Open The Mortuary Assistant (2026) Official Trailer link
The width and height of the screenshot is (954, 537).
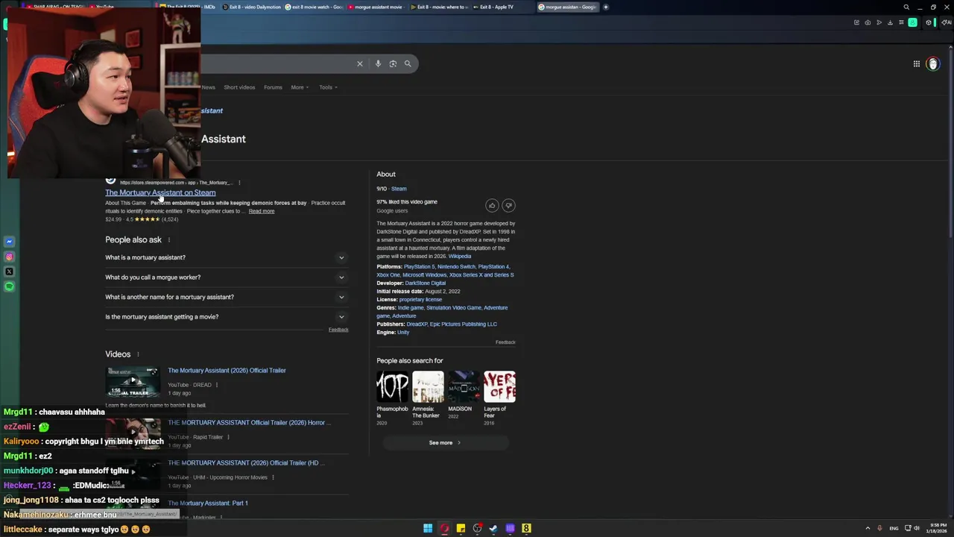[x=227, y=370]
